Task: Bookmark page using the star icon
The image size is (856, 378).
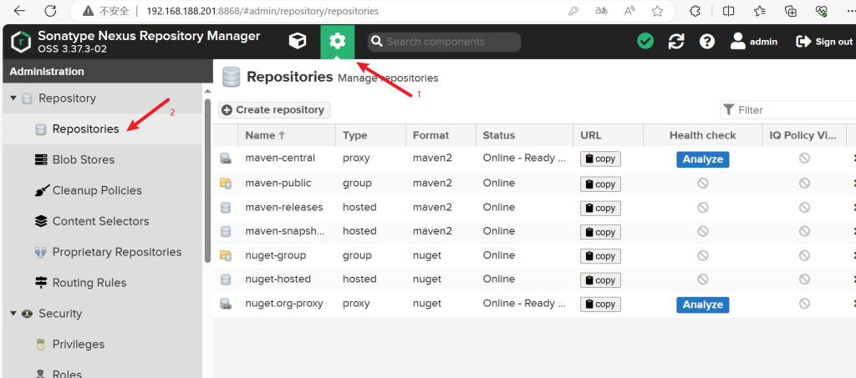Action: point(658,12)
